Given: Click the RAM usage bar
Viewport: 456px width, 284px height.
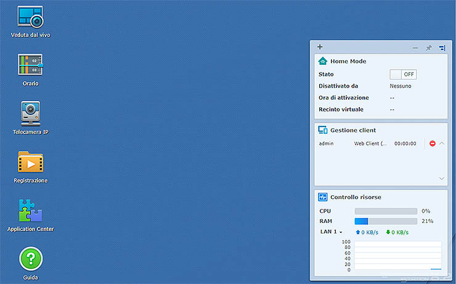Looking at the screenshot, I should [386, 221].
